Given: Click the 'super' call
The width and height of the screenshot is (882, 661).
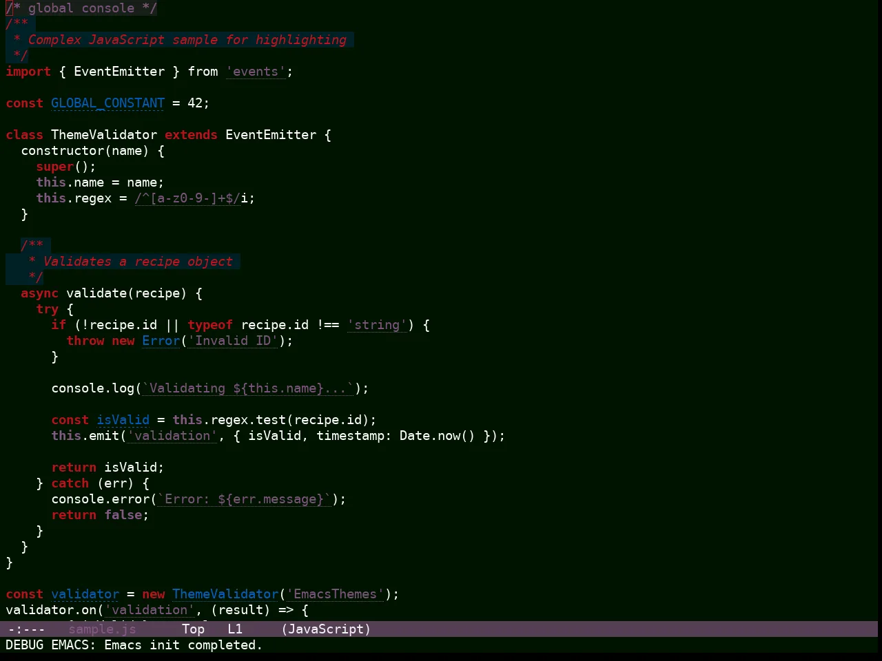Looking at the screenshot, I should tap(55, 167).
